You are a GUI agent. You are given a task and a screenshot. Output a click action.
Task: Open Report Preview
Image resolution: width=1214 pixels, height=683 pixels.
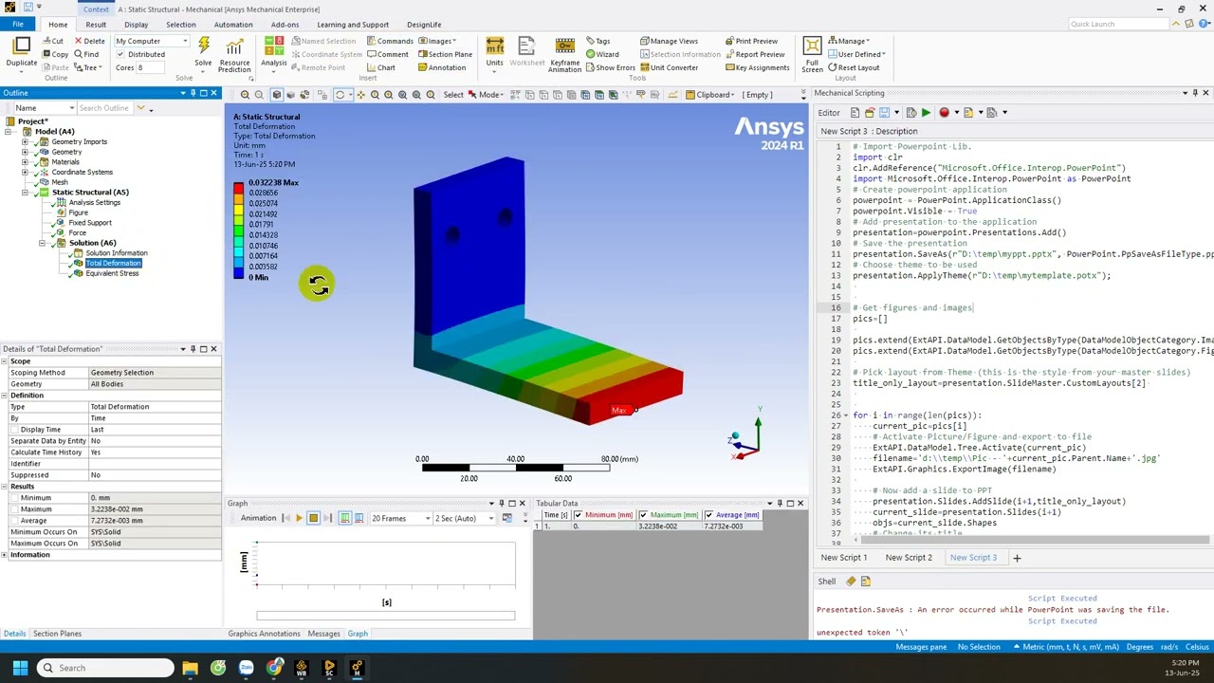755,54
